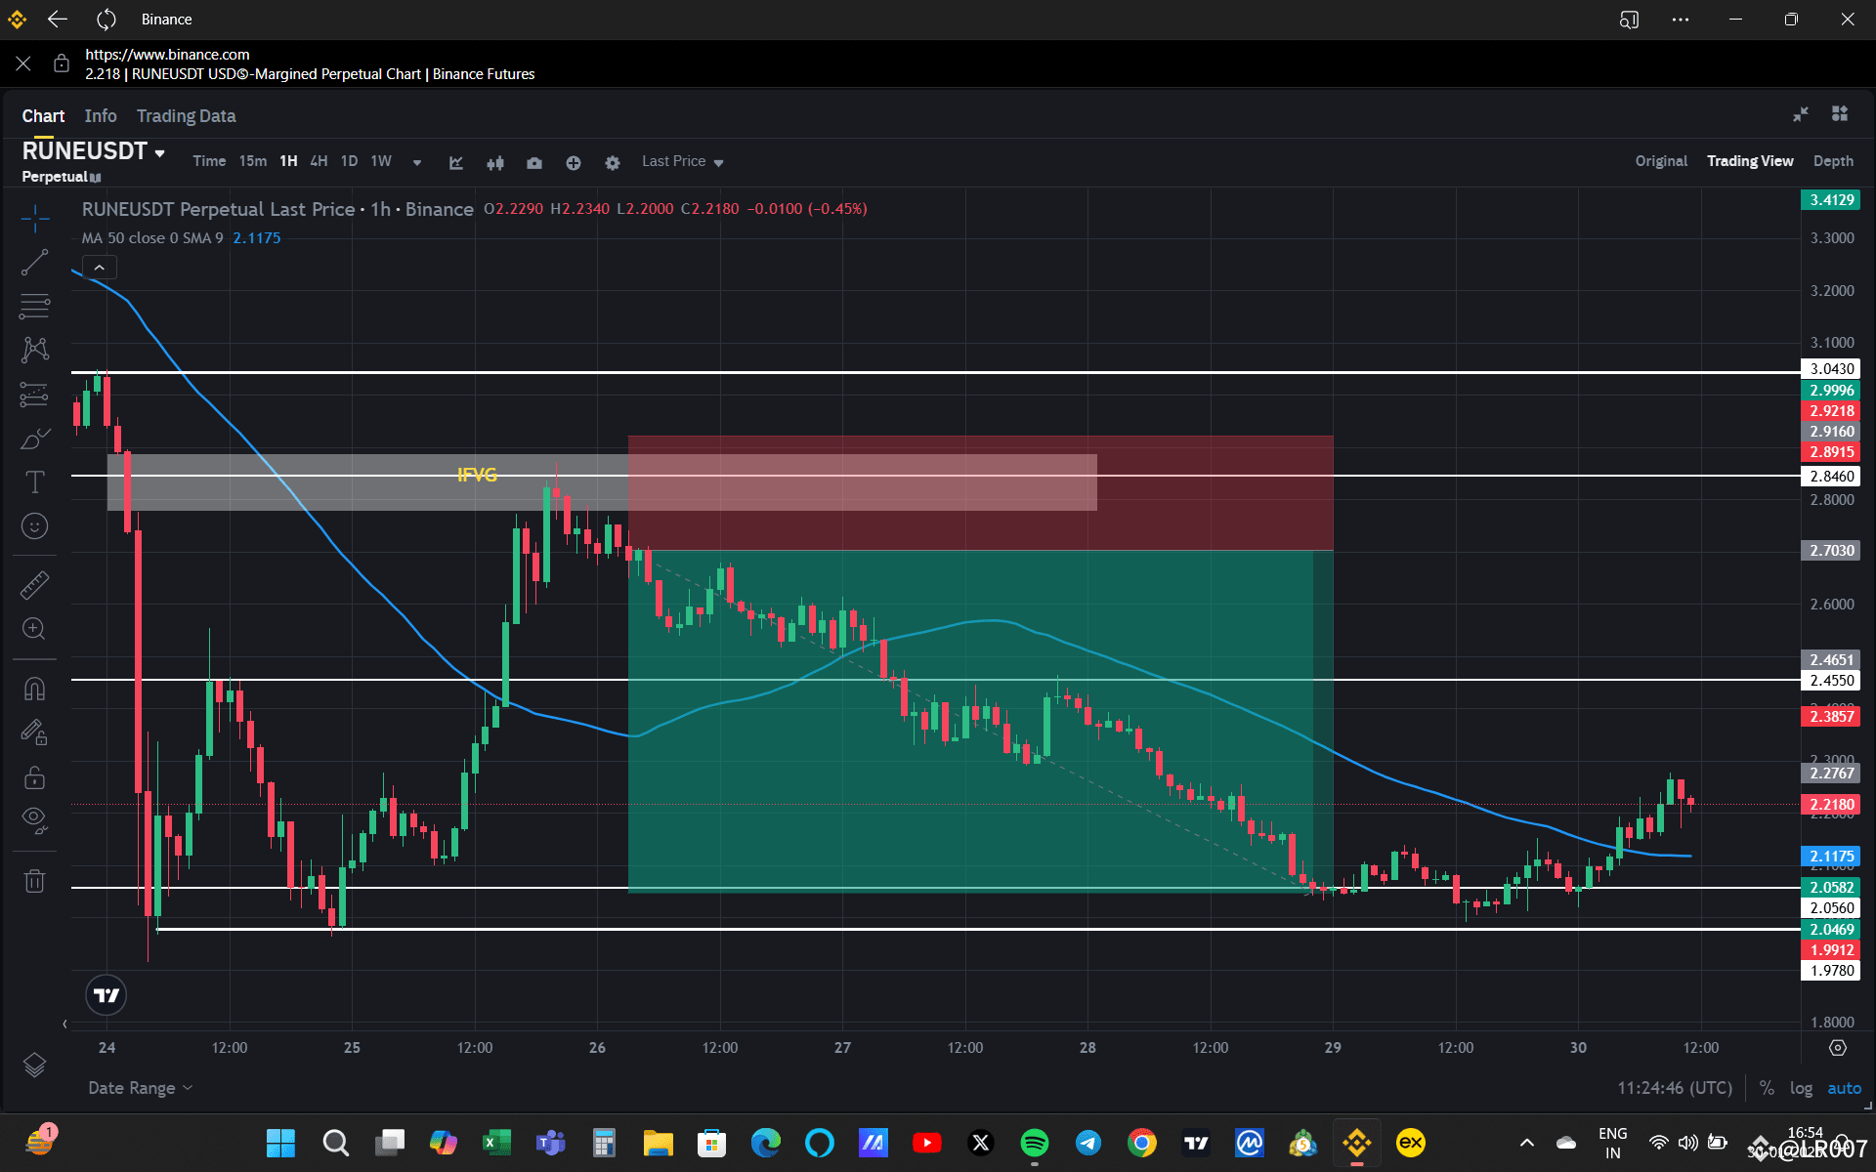Open Excel from the taskbar
The height and width of the screenshot is (1172, 1876).
point(496,1143)
